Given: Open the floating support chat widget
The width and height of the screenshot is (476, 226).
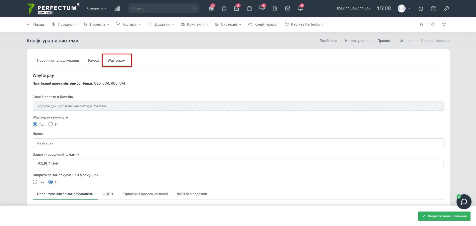Looking at the screenshot, I should pyautogui.click(x=464, y=202).
